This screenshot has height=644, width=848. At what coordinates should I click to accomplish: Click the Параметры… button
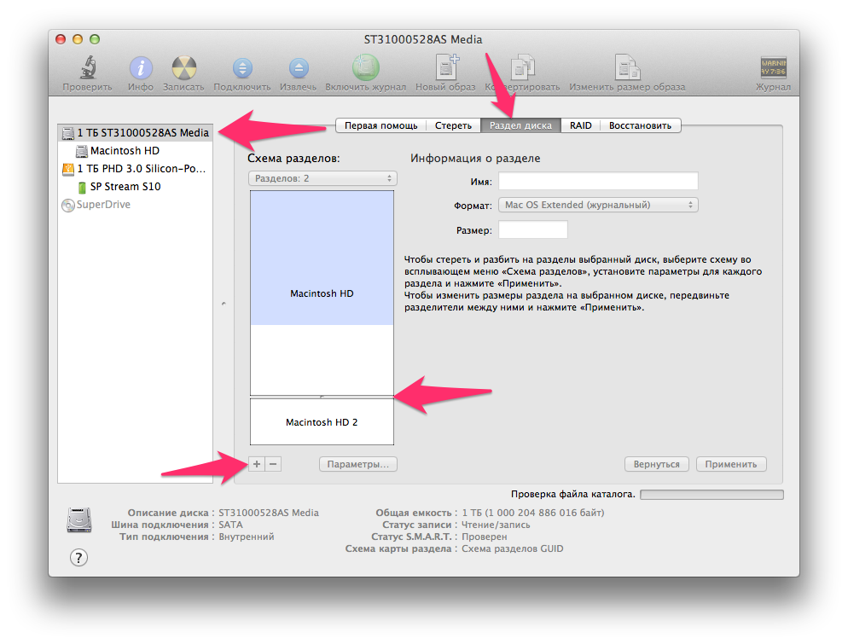358,464
